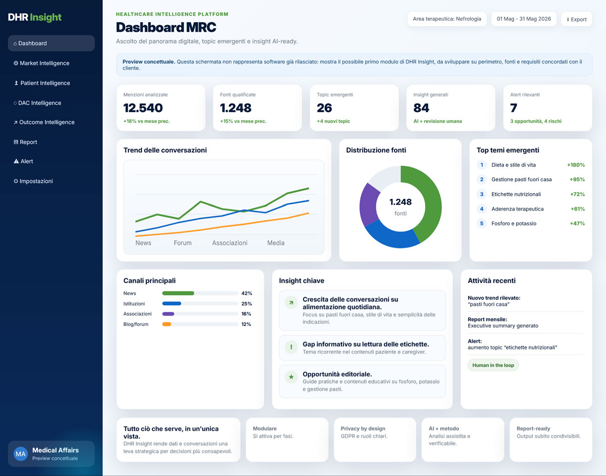Click the Insight generati 84 card
Screen dimensions: 606x476
point(451,108)
